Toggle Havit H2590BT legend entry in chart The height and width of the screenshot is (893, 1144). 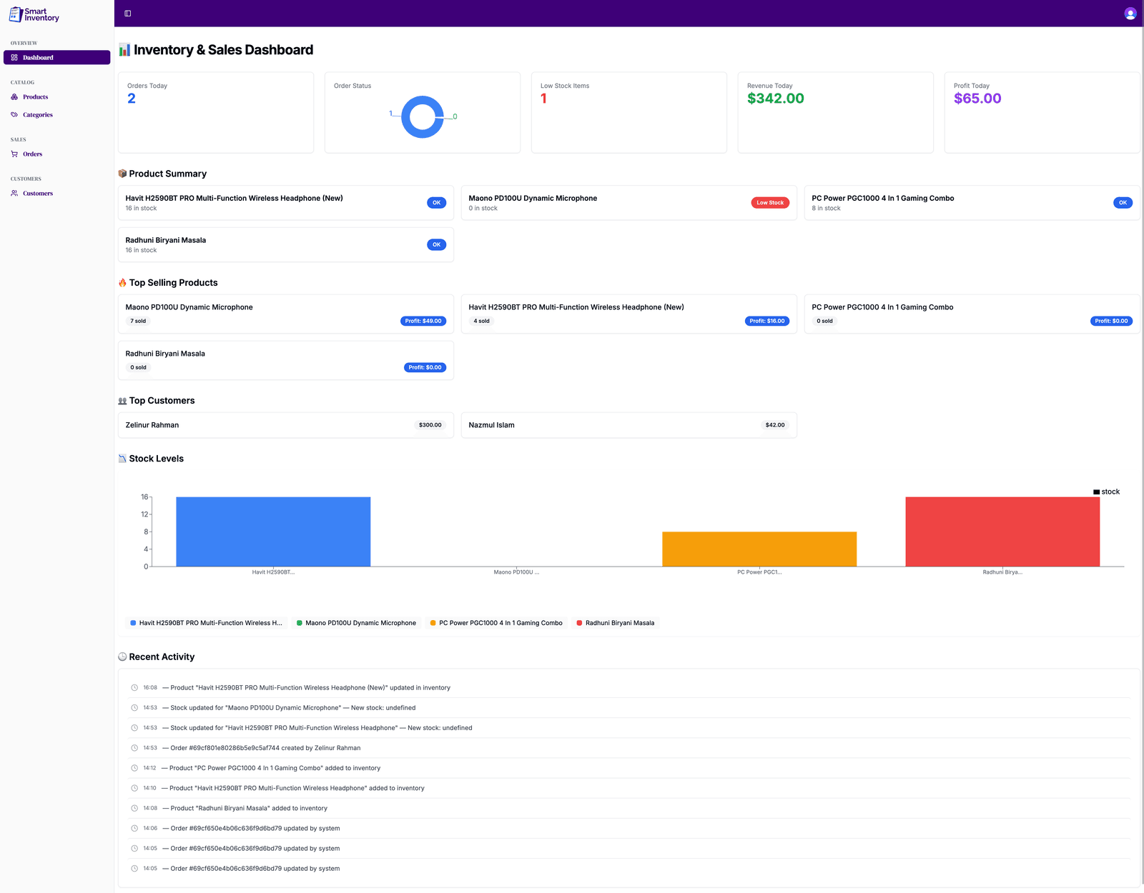point(206,623)
